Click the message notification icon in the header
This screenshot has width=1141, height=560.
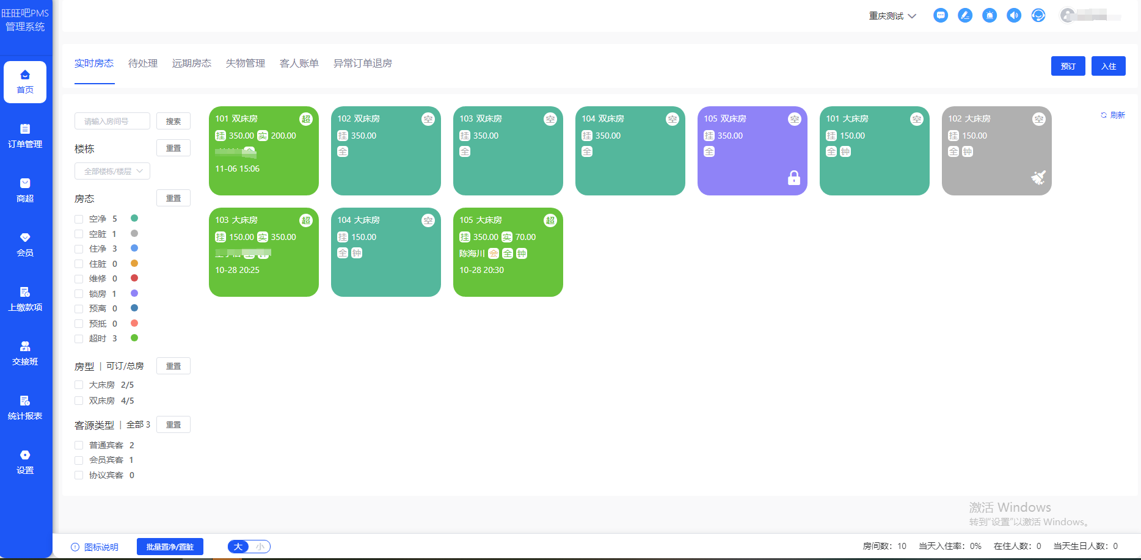pos(941,15)
